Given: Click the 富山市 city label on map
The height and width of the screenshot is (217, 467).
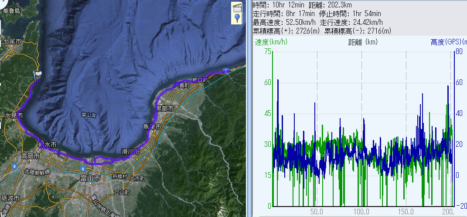Looking at the screenshot, I should 90,178.
